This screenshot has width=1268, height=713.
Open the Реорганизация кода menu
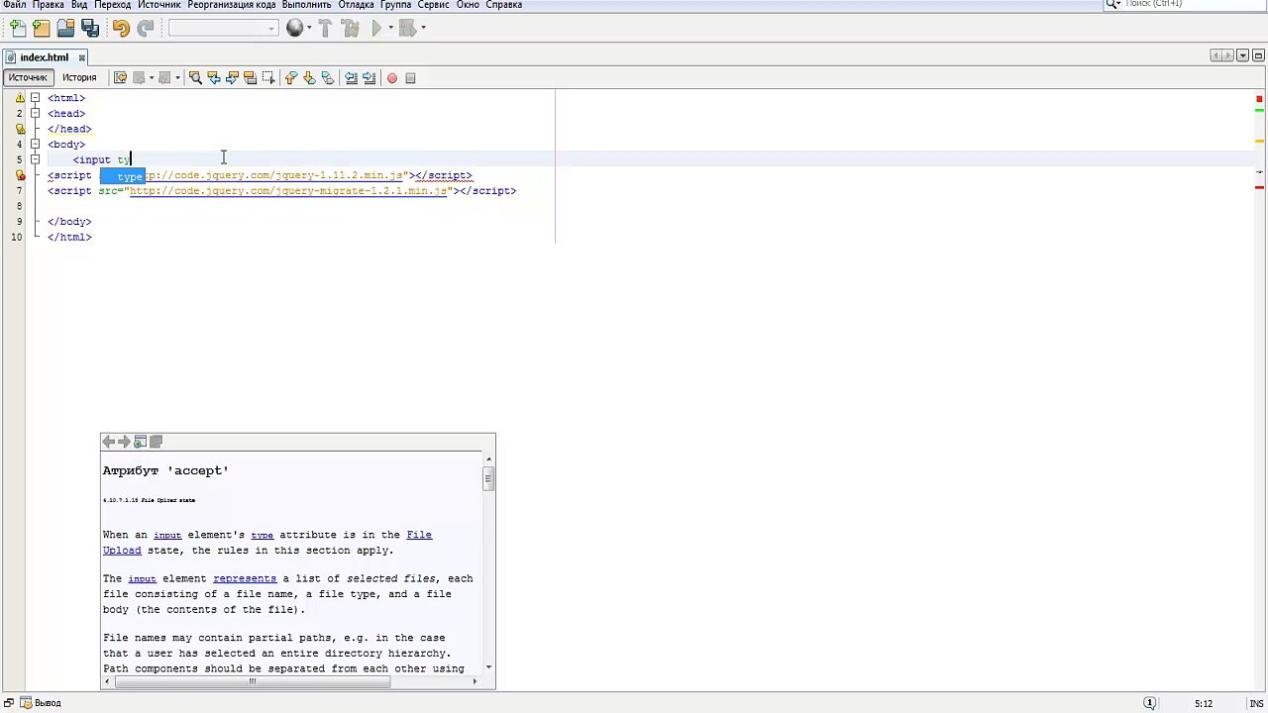pos(232,5)
